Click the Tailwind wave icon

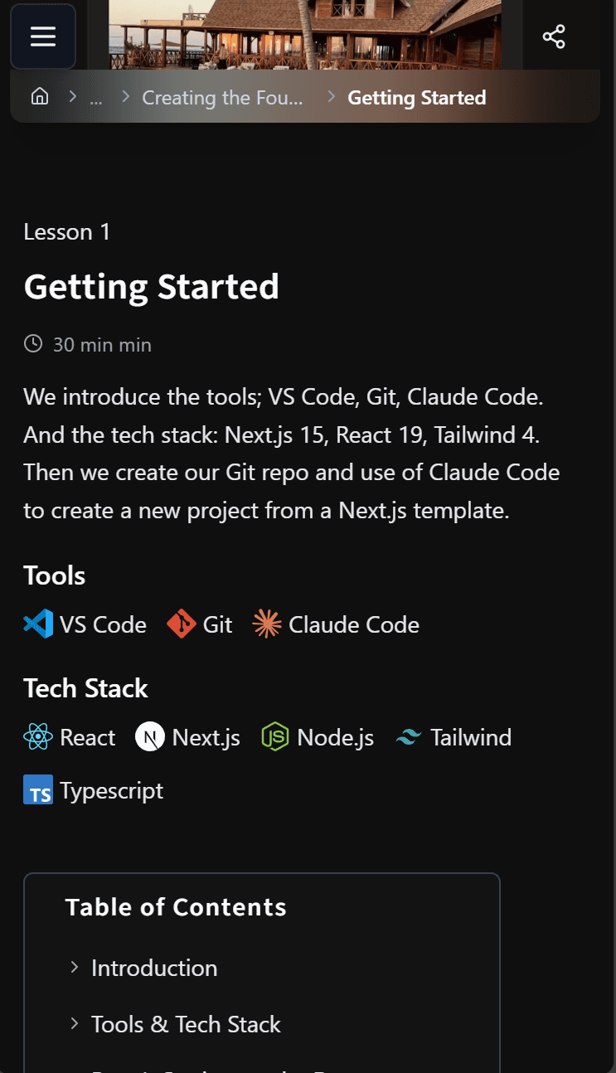[408, 737]
